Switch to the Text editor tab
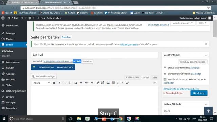Image resolution: width=217 pixels, height=122 pixels. [x=155, y=78]
